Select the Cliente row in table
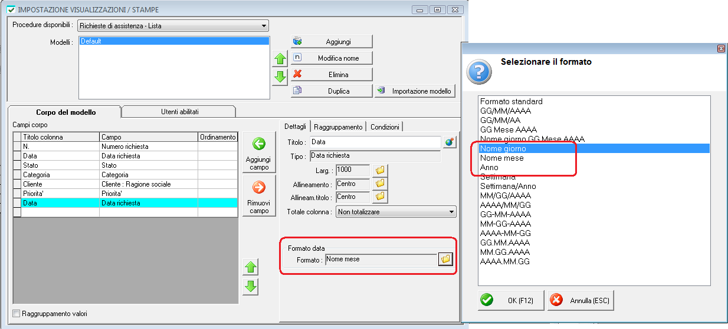 pos(125,184)
